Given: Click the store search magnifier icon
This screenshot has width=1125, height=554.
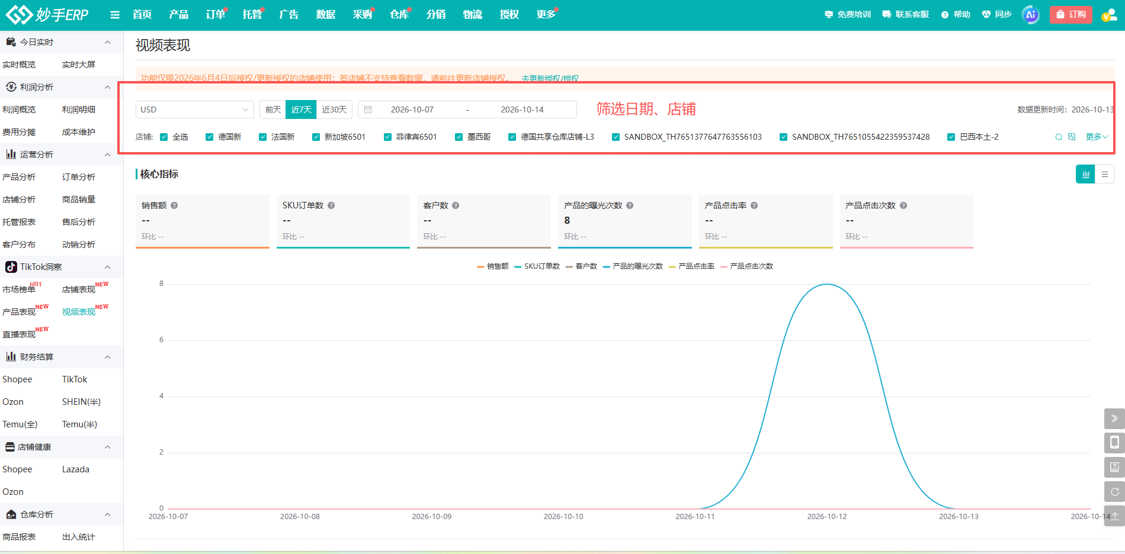Looking at the screenshot, I should click(x=1059, y=137).
